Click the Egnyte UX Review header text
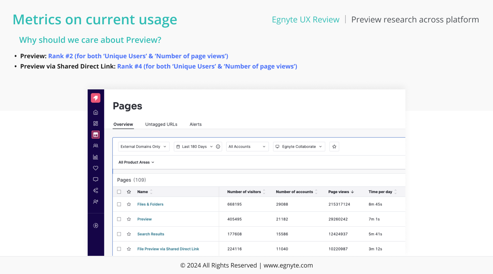The height and width of the screenshot is (274, 493). tap(306, 20)
